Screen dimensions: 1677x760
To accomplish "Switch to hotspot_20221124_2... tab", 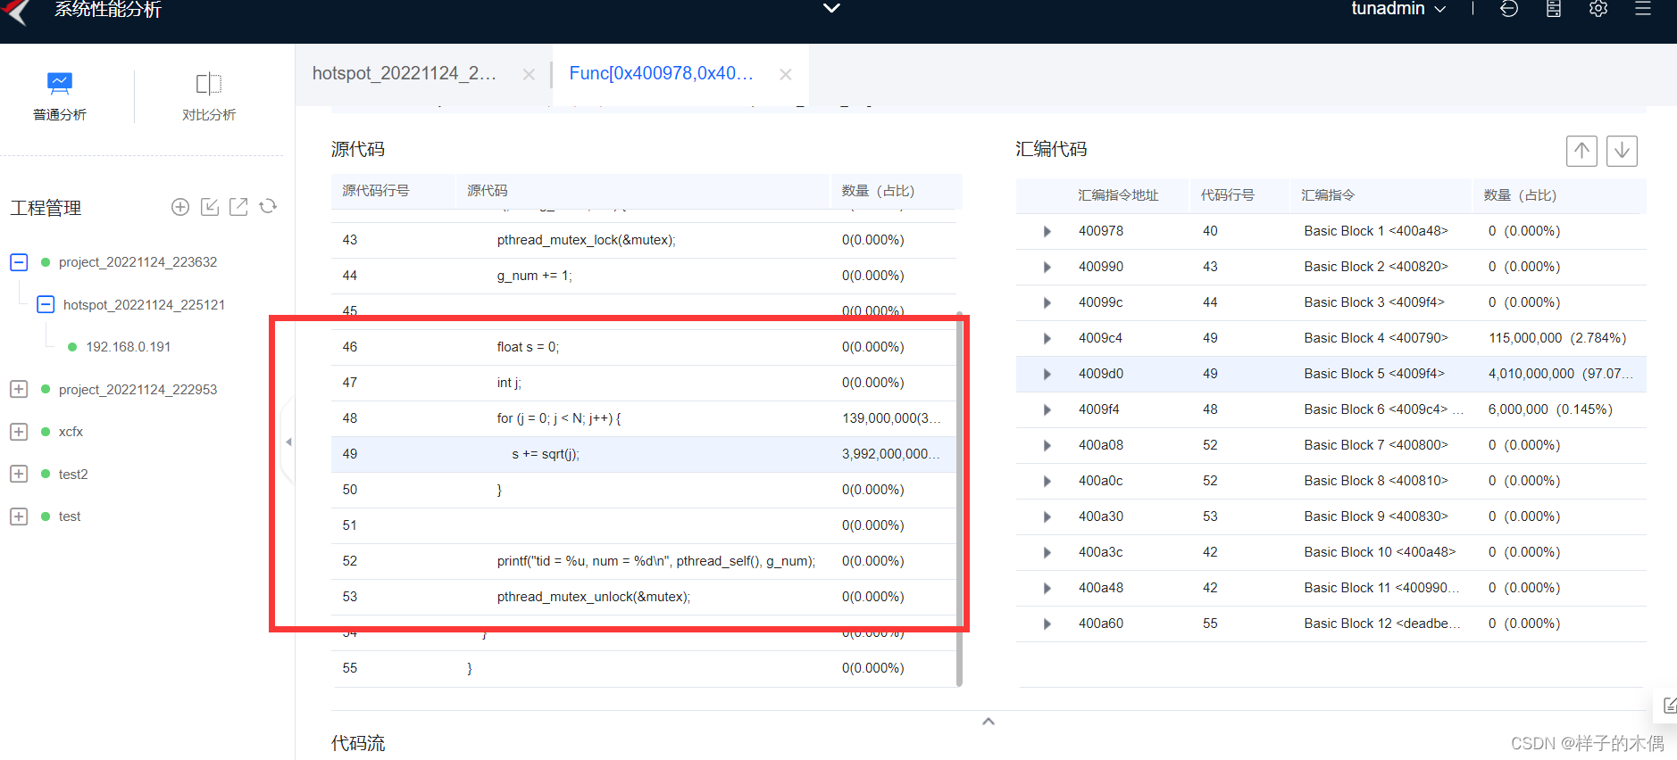I will pos(404,73).
